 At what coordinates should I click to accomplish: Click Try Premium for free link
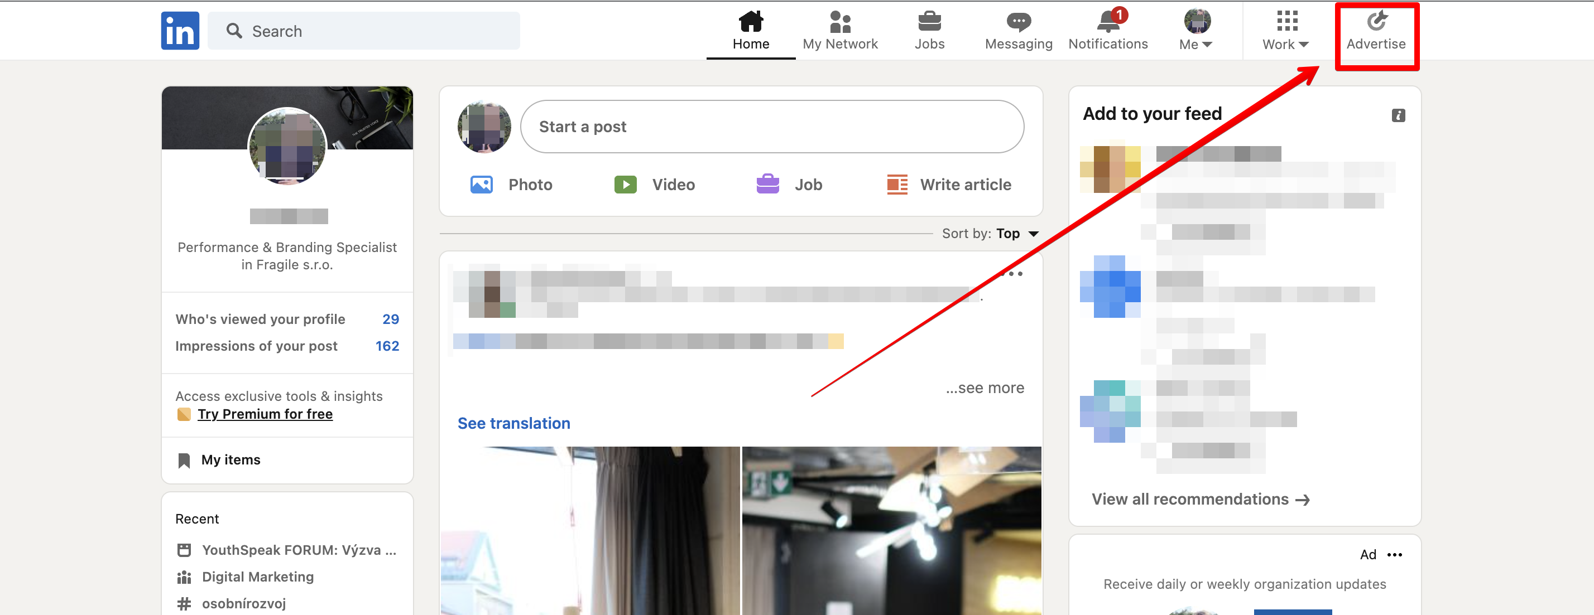[x=265, y=414]
